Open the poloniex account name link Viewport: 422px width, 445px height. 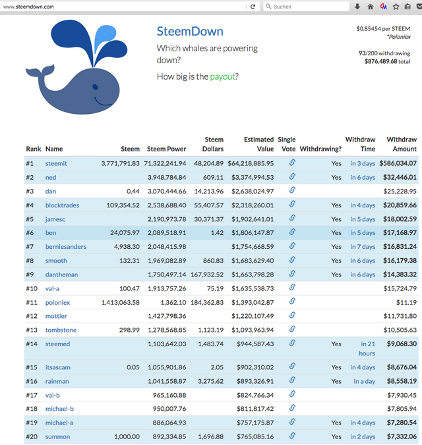57,303
